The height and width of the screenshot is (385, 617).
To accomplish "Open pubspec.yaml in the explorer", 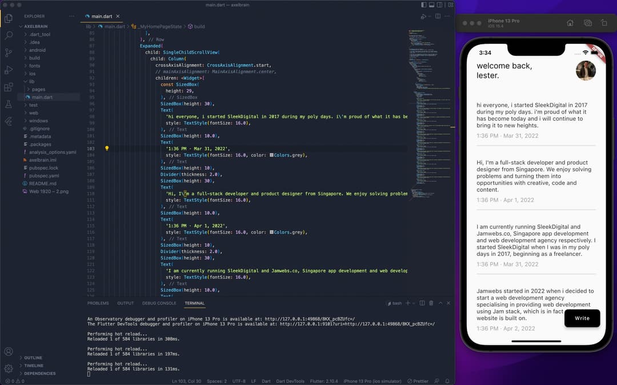I will point(44,176).
